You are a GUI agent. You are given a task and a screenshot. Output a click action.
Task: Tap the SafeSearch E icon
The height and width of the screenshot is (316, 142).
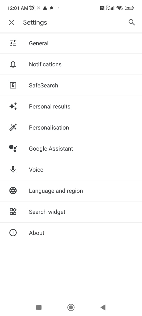[x=13, y=85]
